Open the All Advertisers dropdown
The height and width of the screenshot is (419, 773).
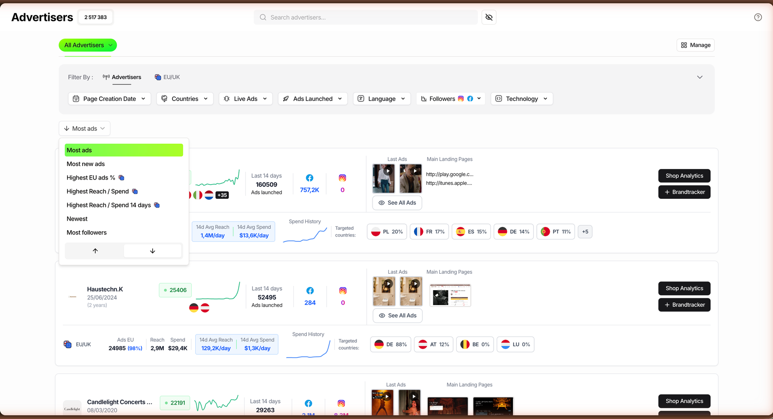(88, 45)
